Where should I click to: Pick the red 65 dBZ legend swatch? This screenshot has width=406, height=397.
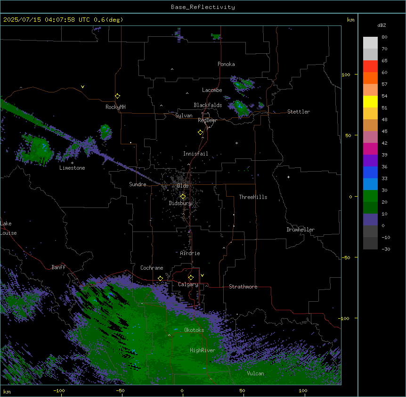point(370,66)
